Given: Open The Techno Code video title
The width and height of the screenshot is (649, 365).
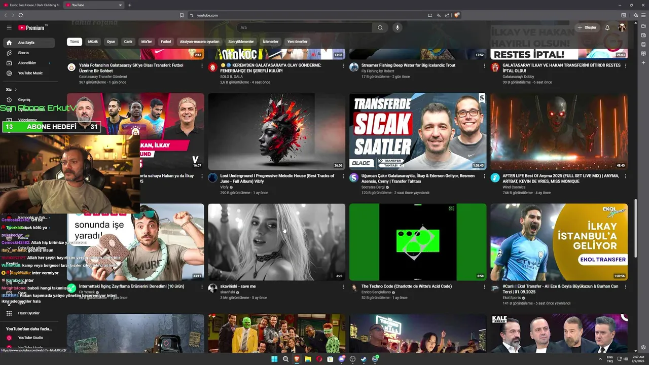Looking at the screenshot, I should 407,286.
